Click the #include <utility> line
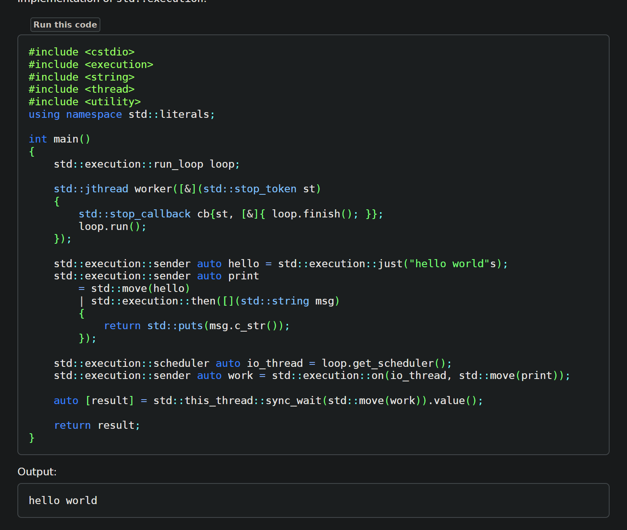This screenshot has width=627, height=530. [85, 102]
